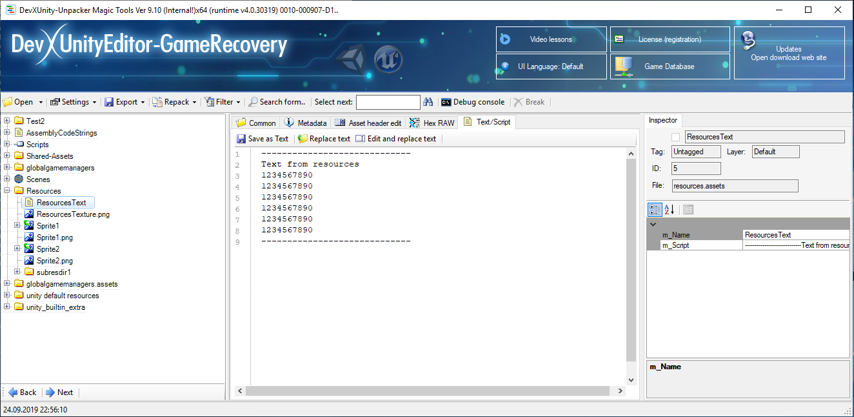854x417 pixels.
Task: Toggle the Inspector enabled checkbox
Action: (675, 137)
